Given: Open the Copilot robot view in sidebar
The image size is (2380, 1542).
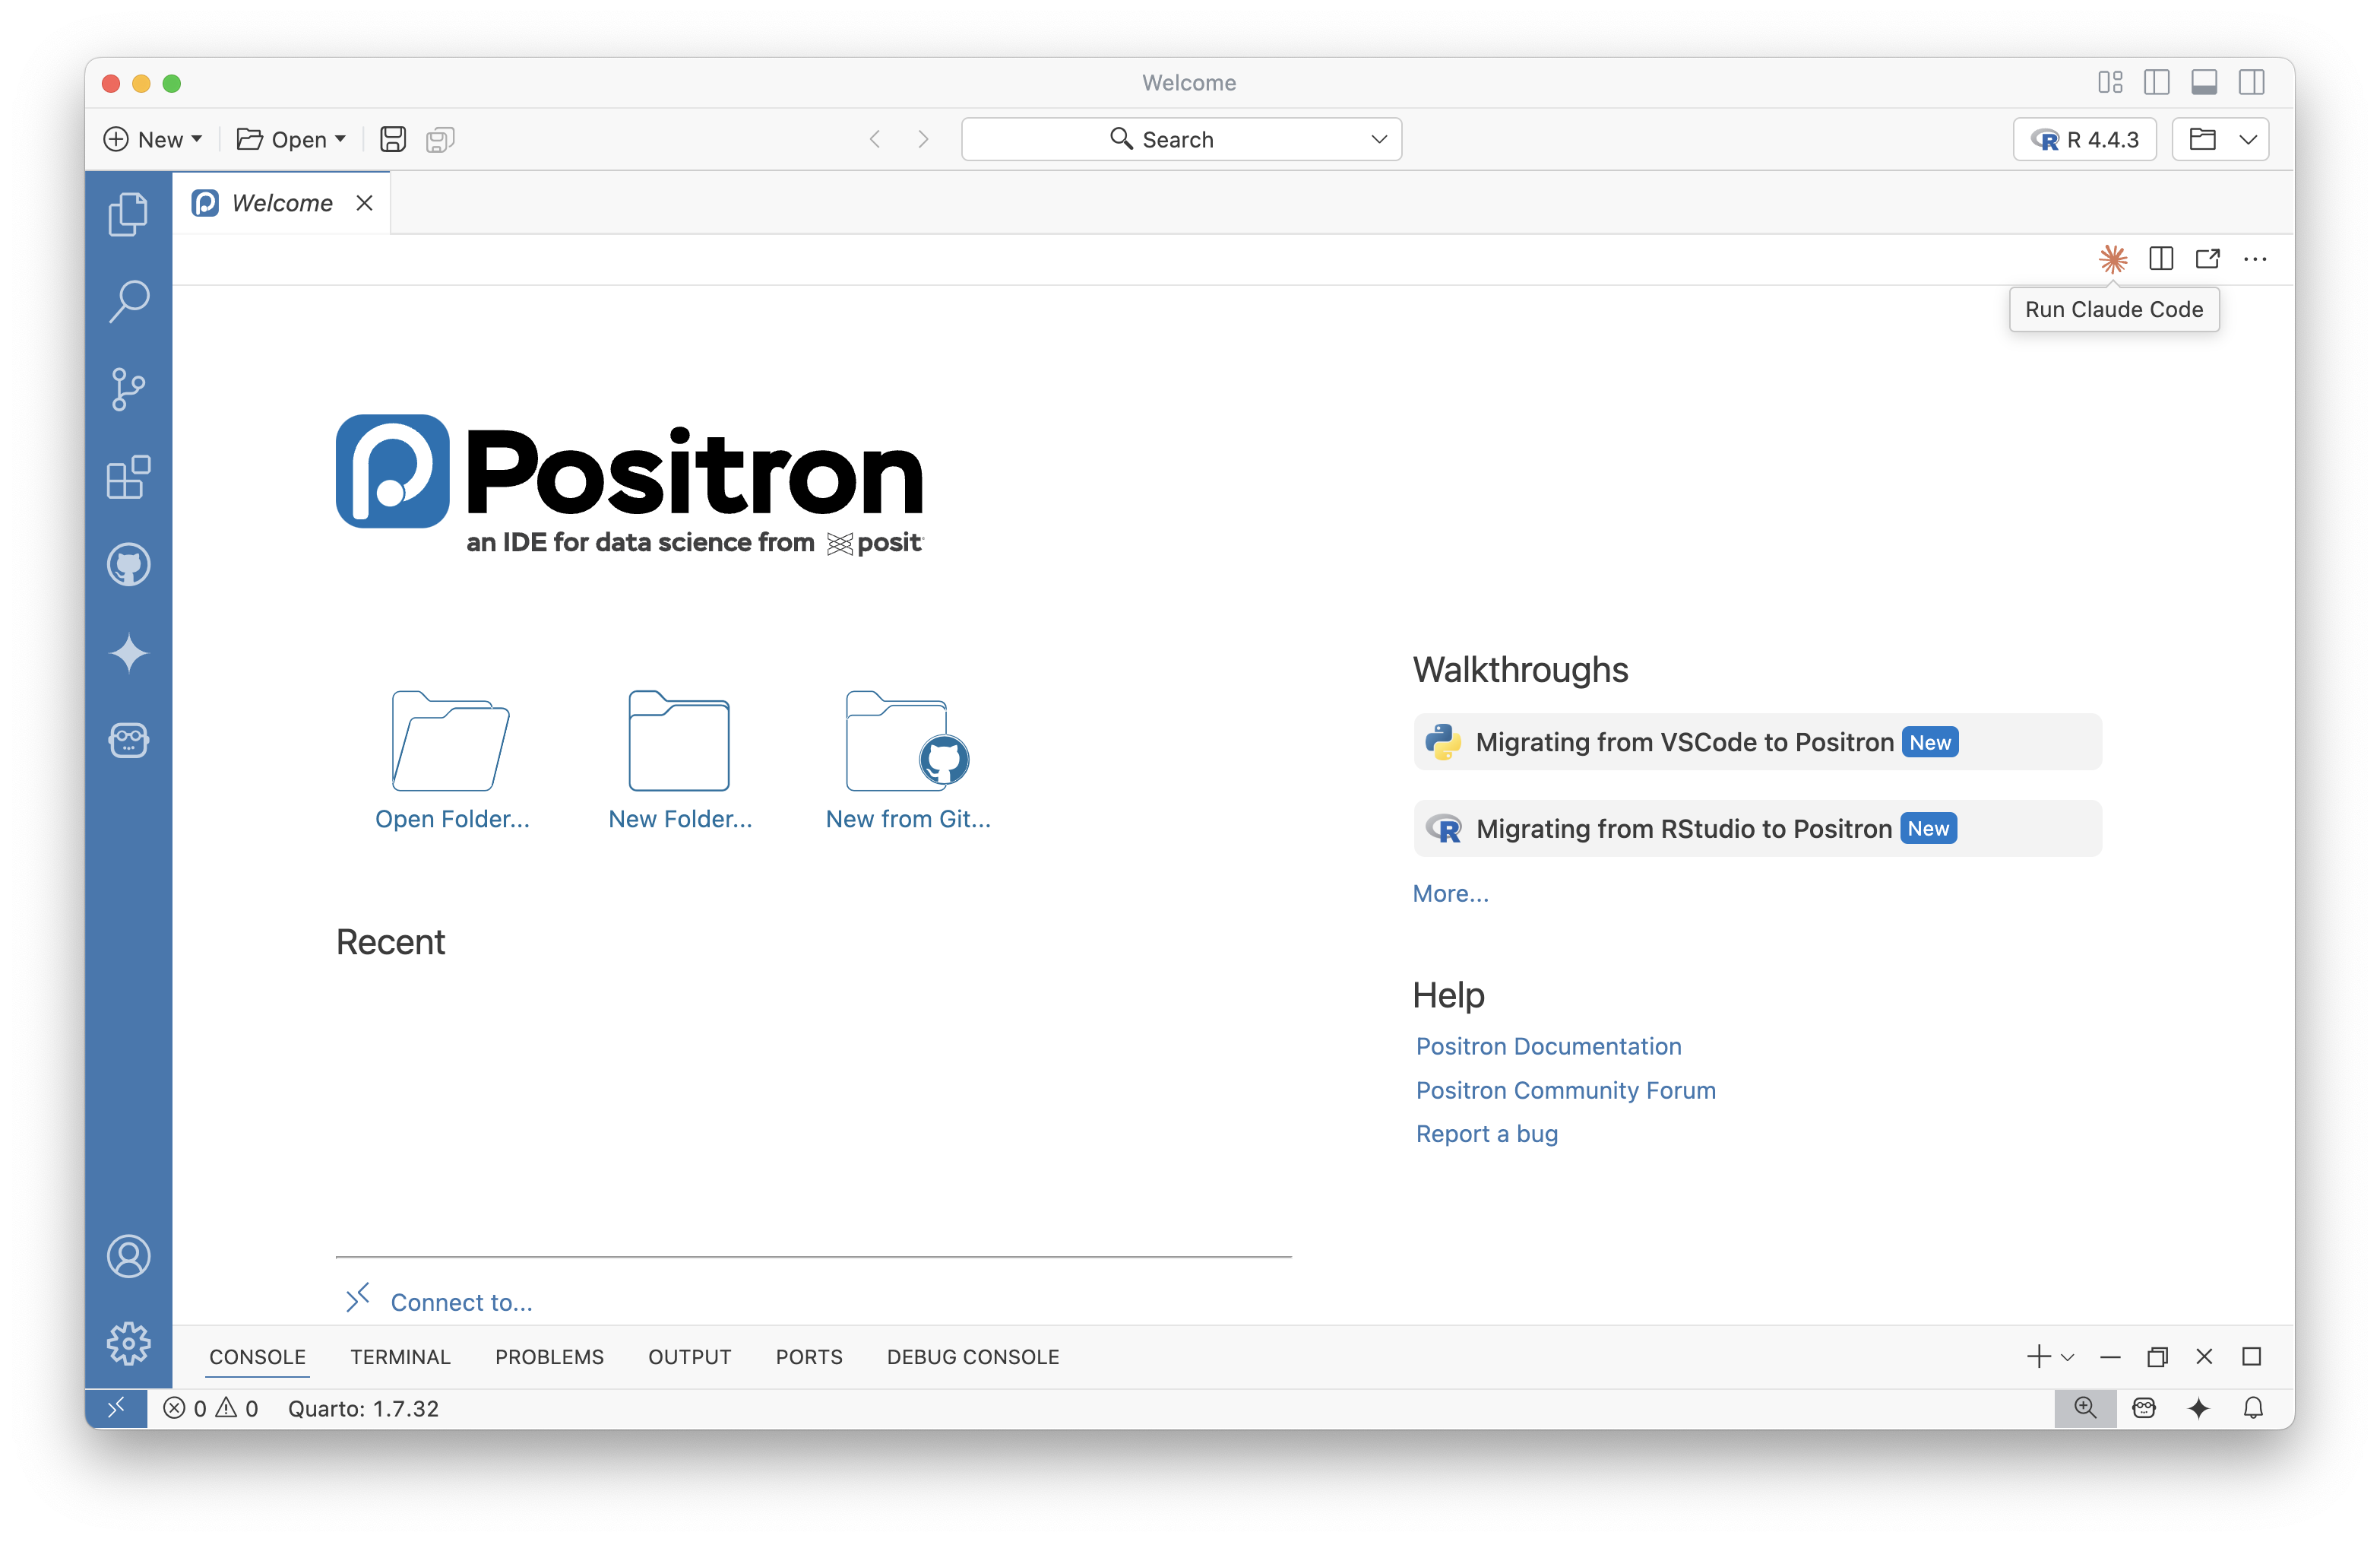Looking at the screenshot, I should coord(128,741).
